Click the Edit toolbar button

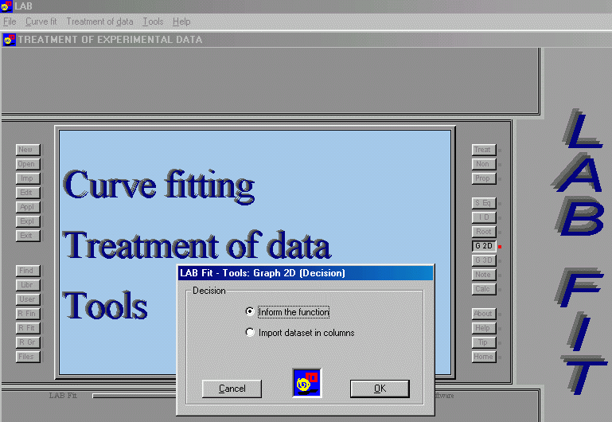[28, 193]
